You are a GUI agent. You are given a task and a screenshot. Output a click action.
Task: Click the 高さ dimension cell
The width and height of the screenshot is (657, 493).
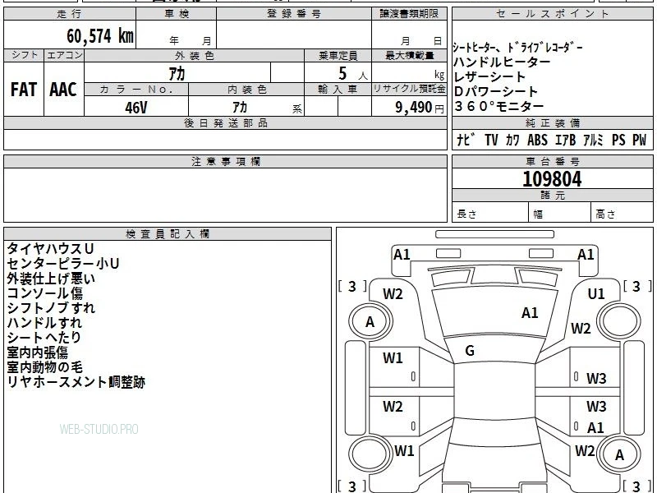(x=623, y=214)
